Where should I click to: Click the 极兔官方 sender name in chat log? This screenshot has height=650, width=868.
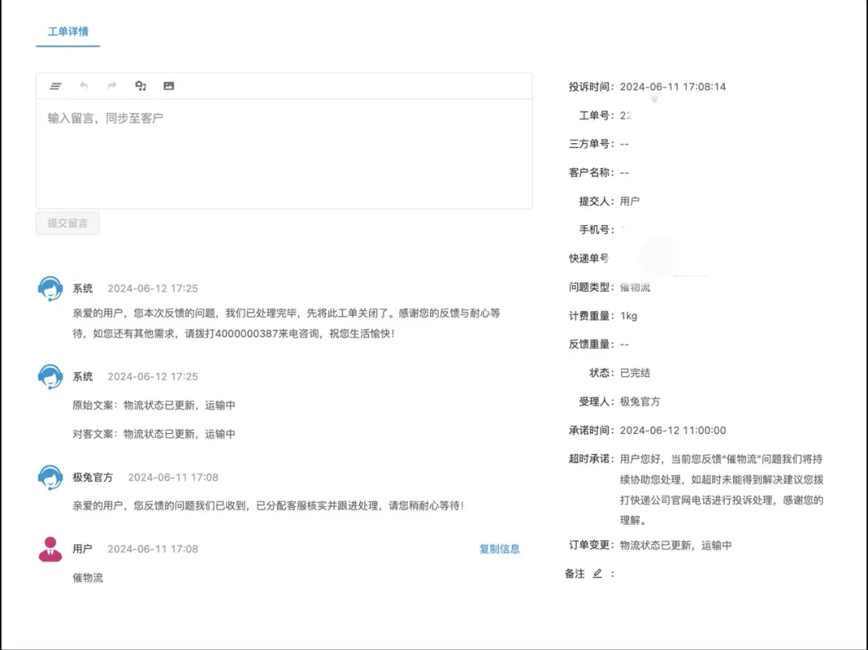pyautogui.click(x=92, y=477)
